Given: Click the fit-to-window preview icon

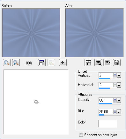Looking at the screenshot, I should 42,63.
